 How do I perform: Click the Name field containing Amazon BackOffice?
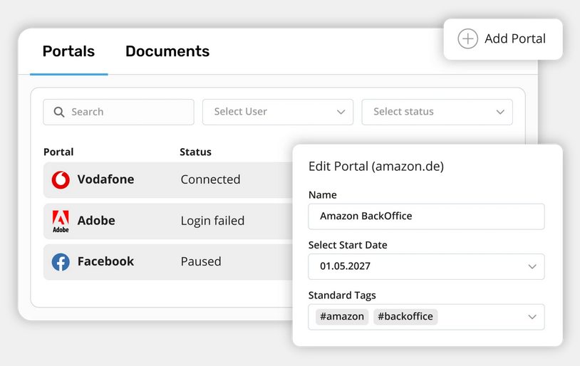(x=426, y=216)
